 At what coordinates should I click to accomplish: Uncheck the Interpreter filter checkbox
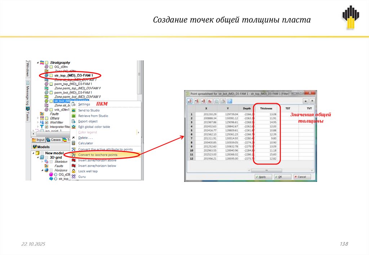46,126
